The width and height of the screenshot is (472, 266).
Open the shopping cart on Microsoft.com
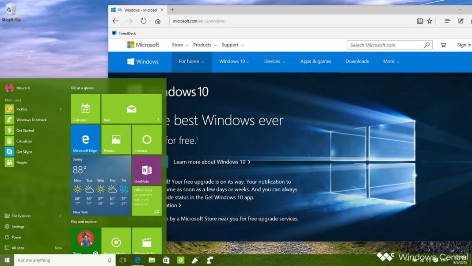coord(443,45)
